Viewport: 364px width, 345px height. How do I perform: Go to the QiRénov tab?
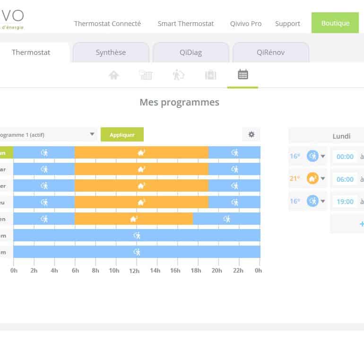click(270, 53)
